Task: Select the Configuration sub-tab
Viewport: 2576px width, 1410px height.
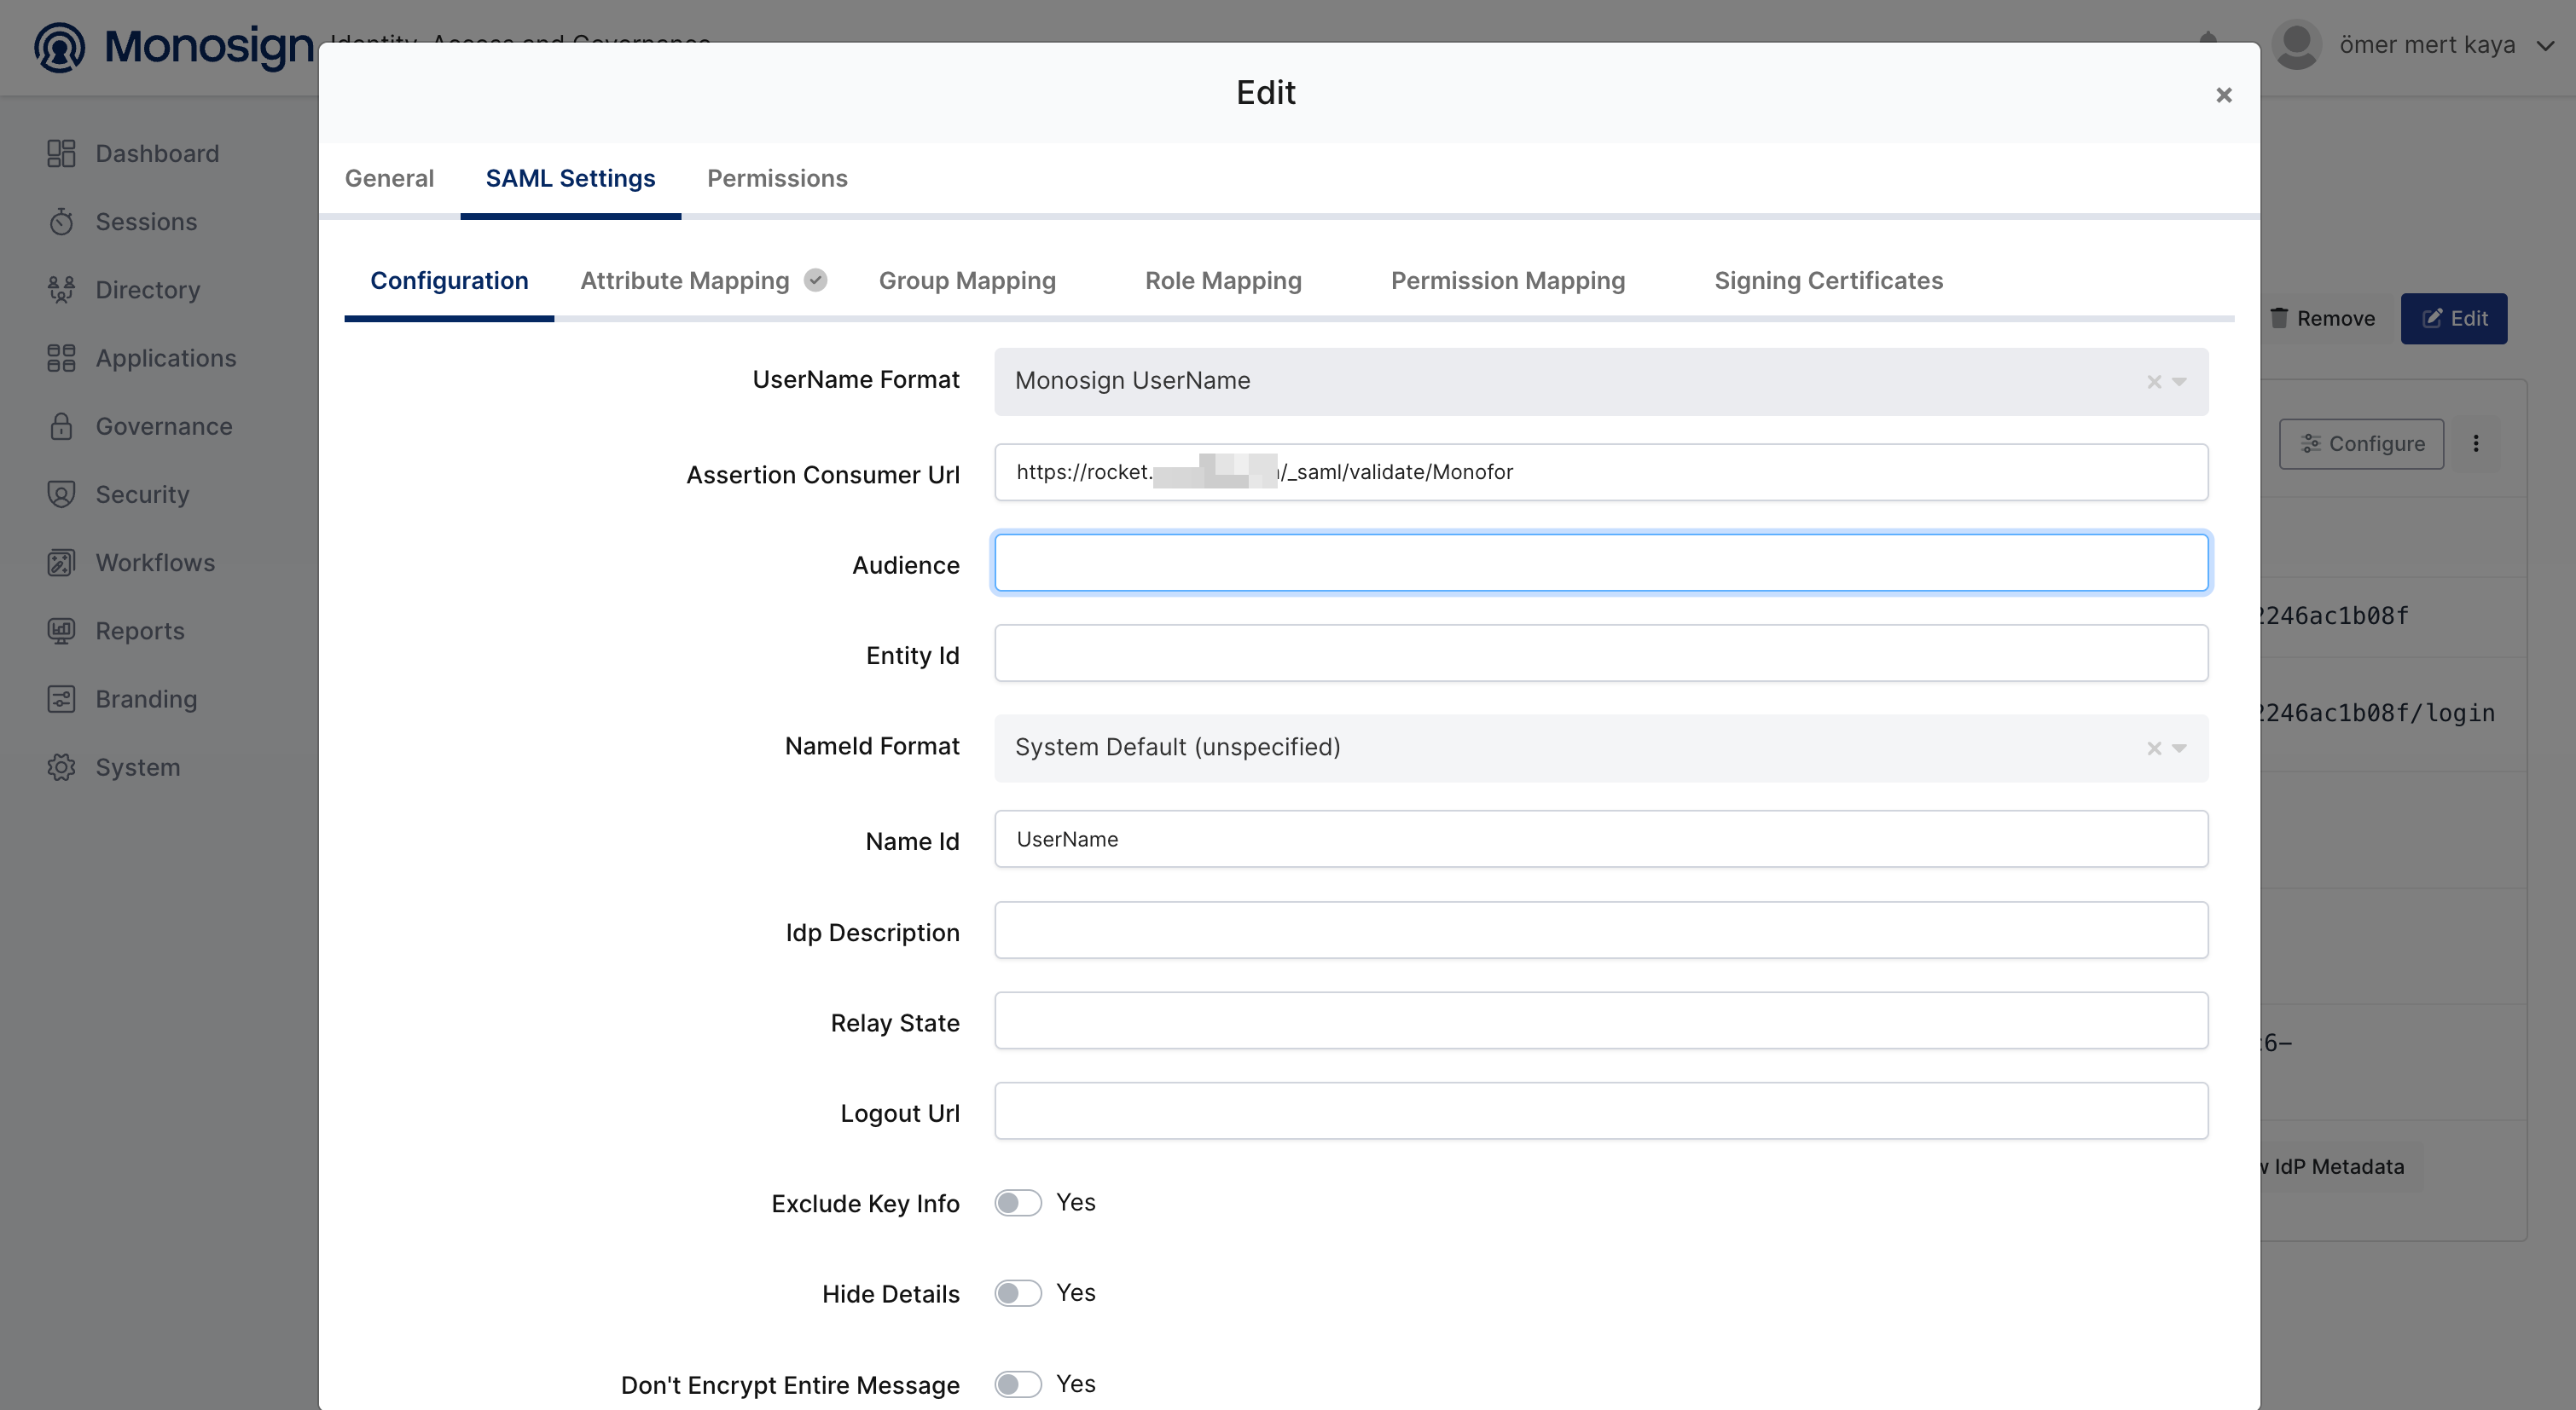Action: (449, 280)
